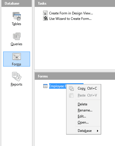Click the Use Wizard to Create Form icon
The height and width of the screenshot is (146, 115).
(45, 18)
